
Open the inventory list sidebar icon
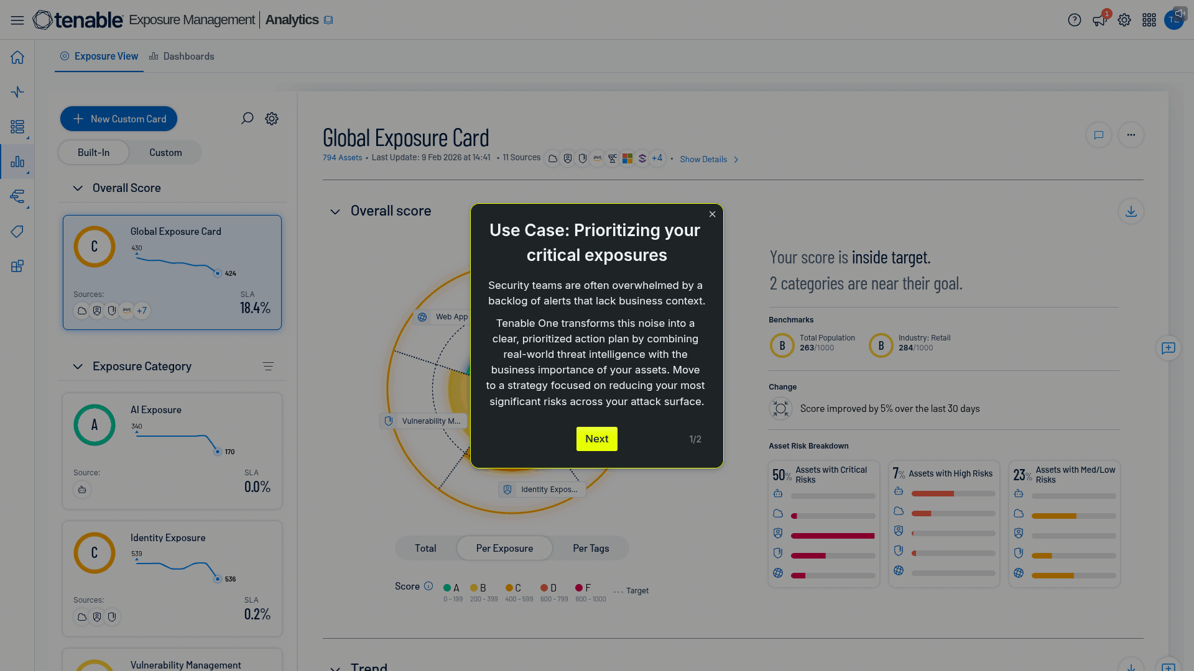coord(17,127)
